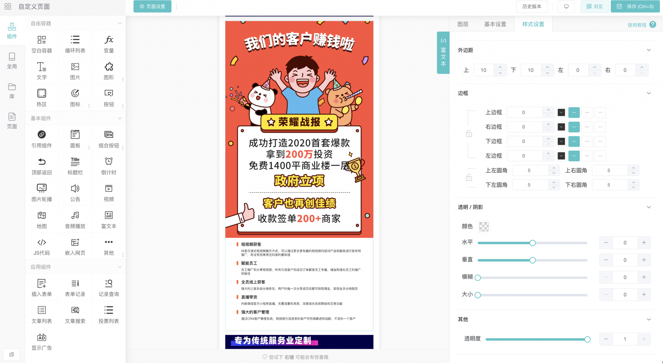The height and width of the screenshot is (363, 663).
Task: Click the 保存 (Ctrl+S) button
Action: (x=635, y=6)
